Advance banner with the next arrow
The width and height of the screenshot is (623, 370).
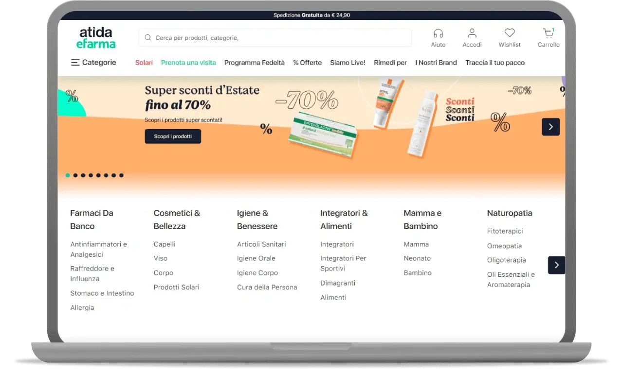tap(550, 127)
